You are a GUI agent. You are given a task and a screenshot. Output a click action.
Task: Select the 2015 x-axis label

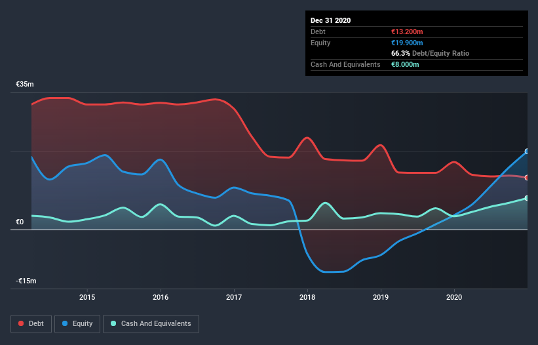pos(87,297)
